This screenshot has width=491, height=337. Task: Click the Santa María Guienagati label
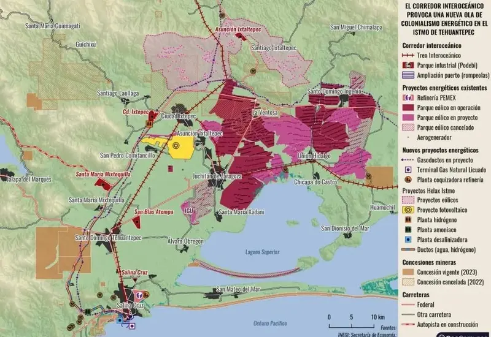tap(53, 26)
